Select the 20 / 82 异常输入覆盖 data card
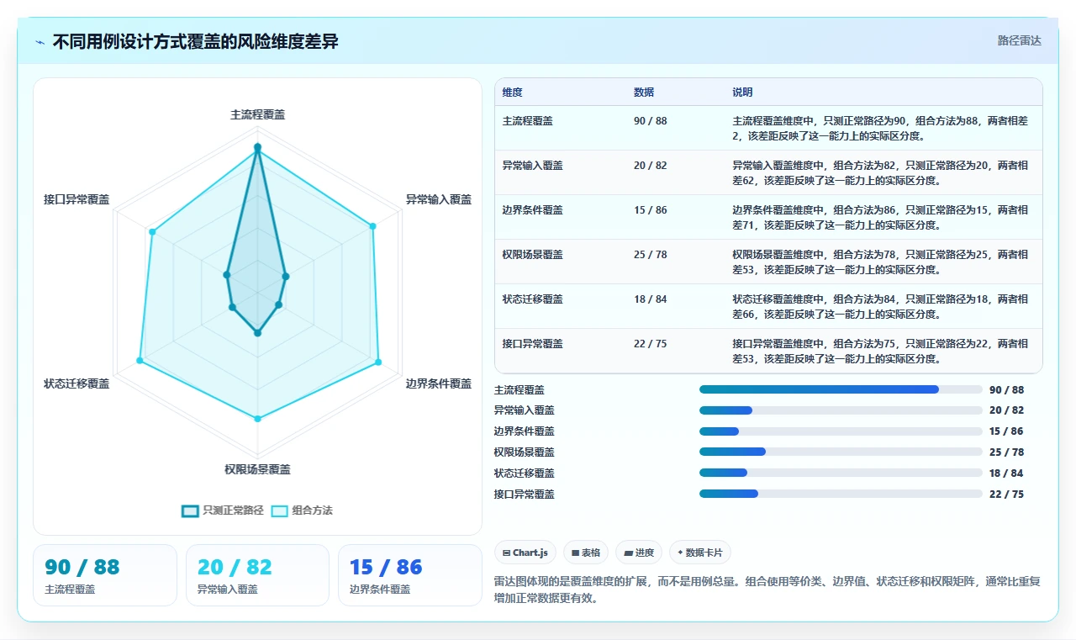Viewport: 1076px width, 640px height. point(257,575)
